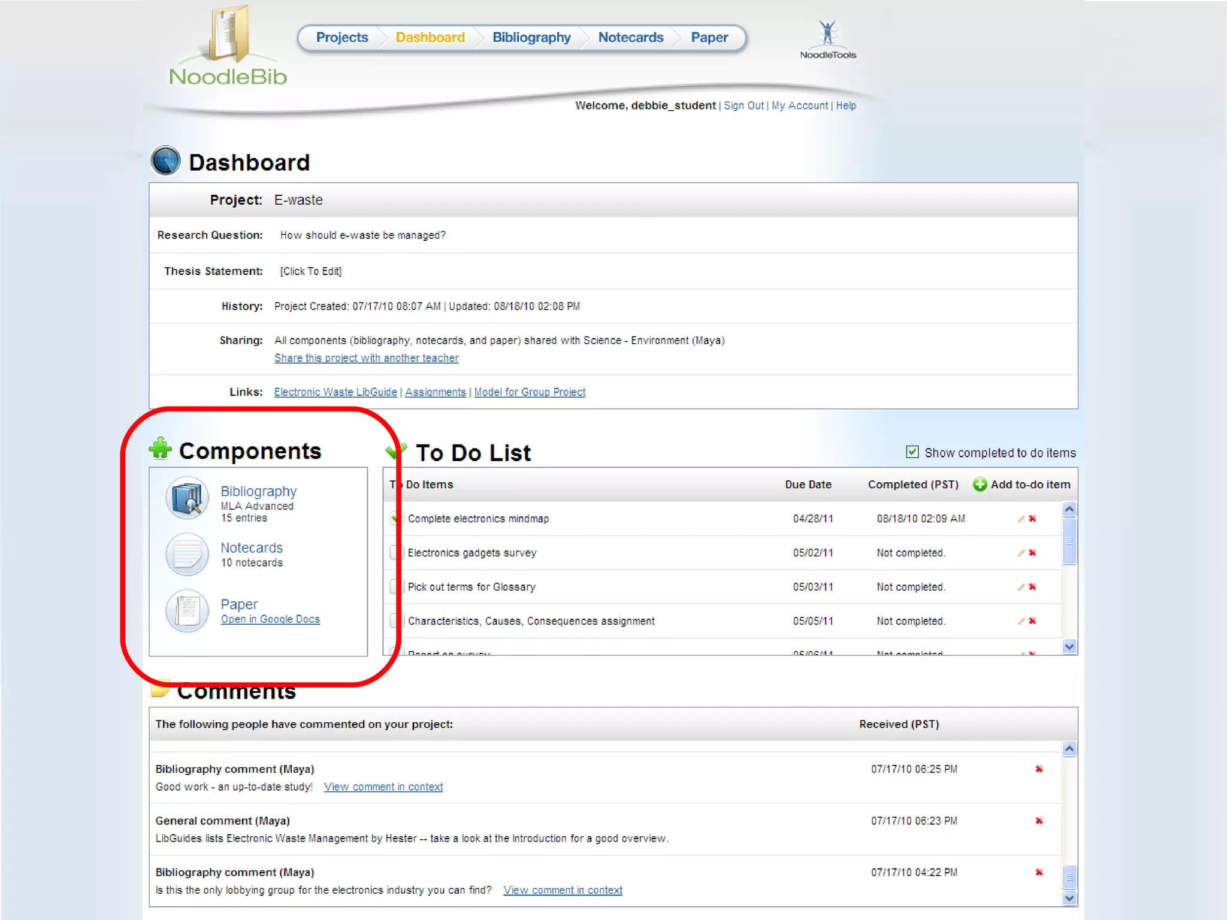Uncheck the Complete electronics mindmap checkbox
This screenshot has height=920, width=1227.
pos(395,519)
